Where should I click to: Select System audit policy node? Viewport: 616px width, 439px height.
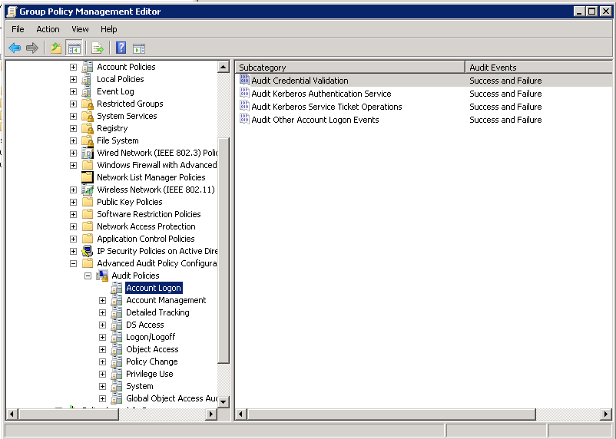[140, 386]
